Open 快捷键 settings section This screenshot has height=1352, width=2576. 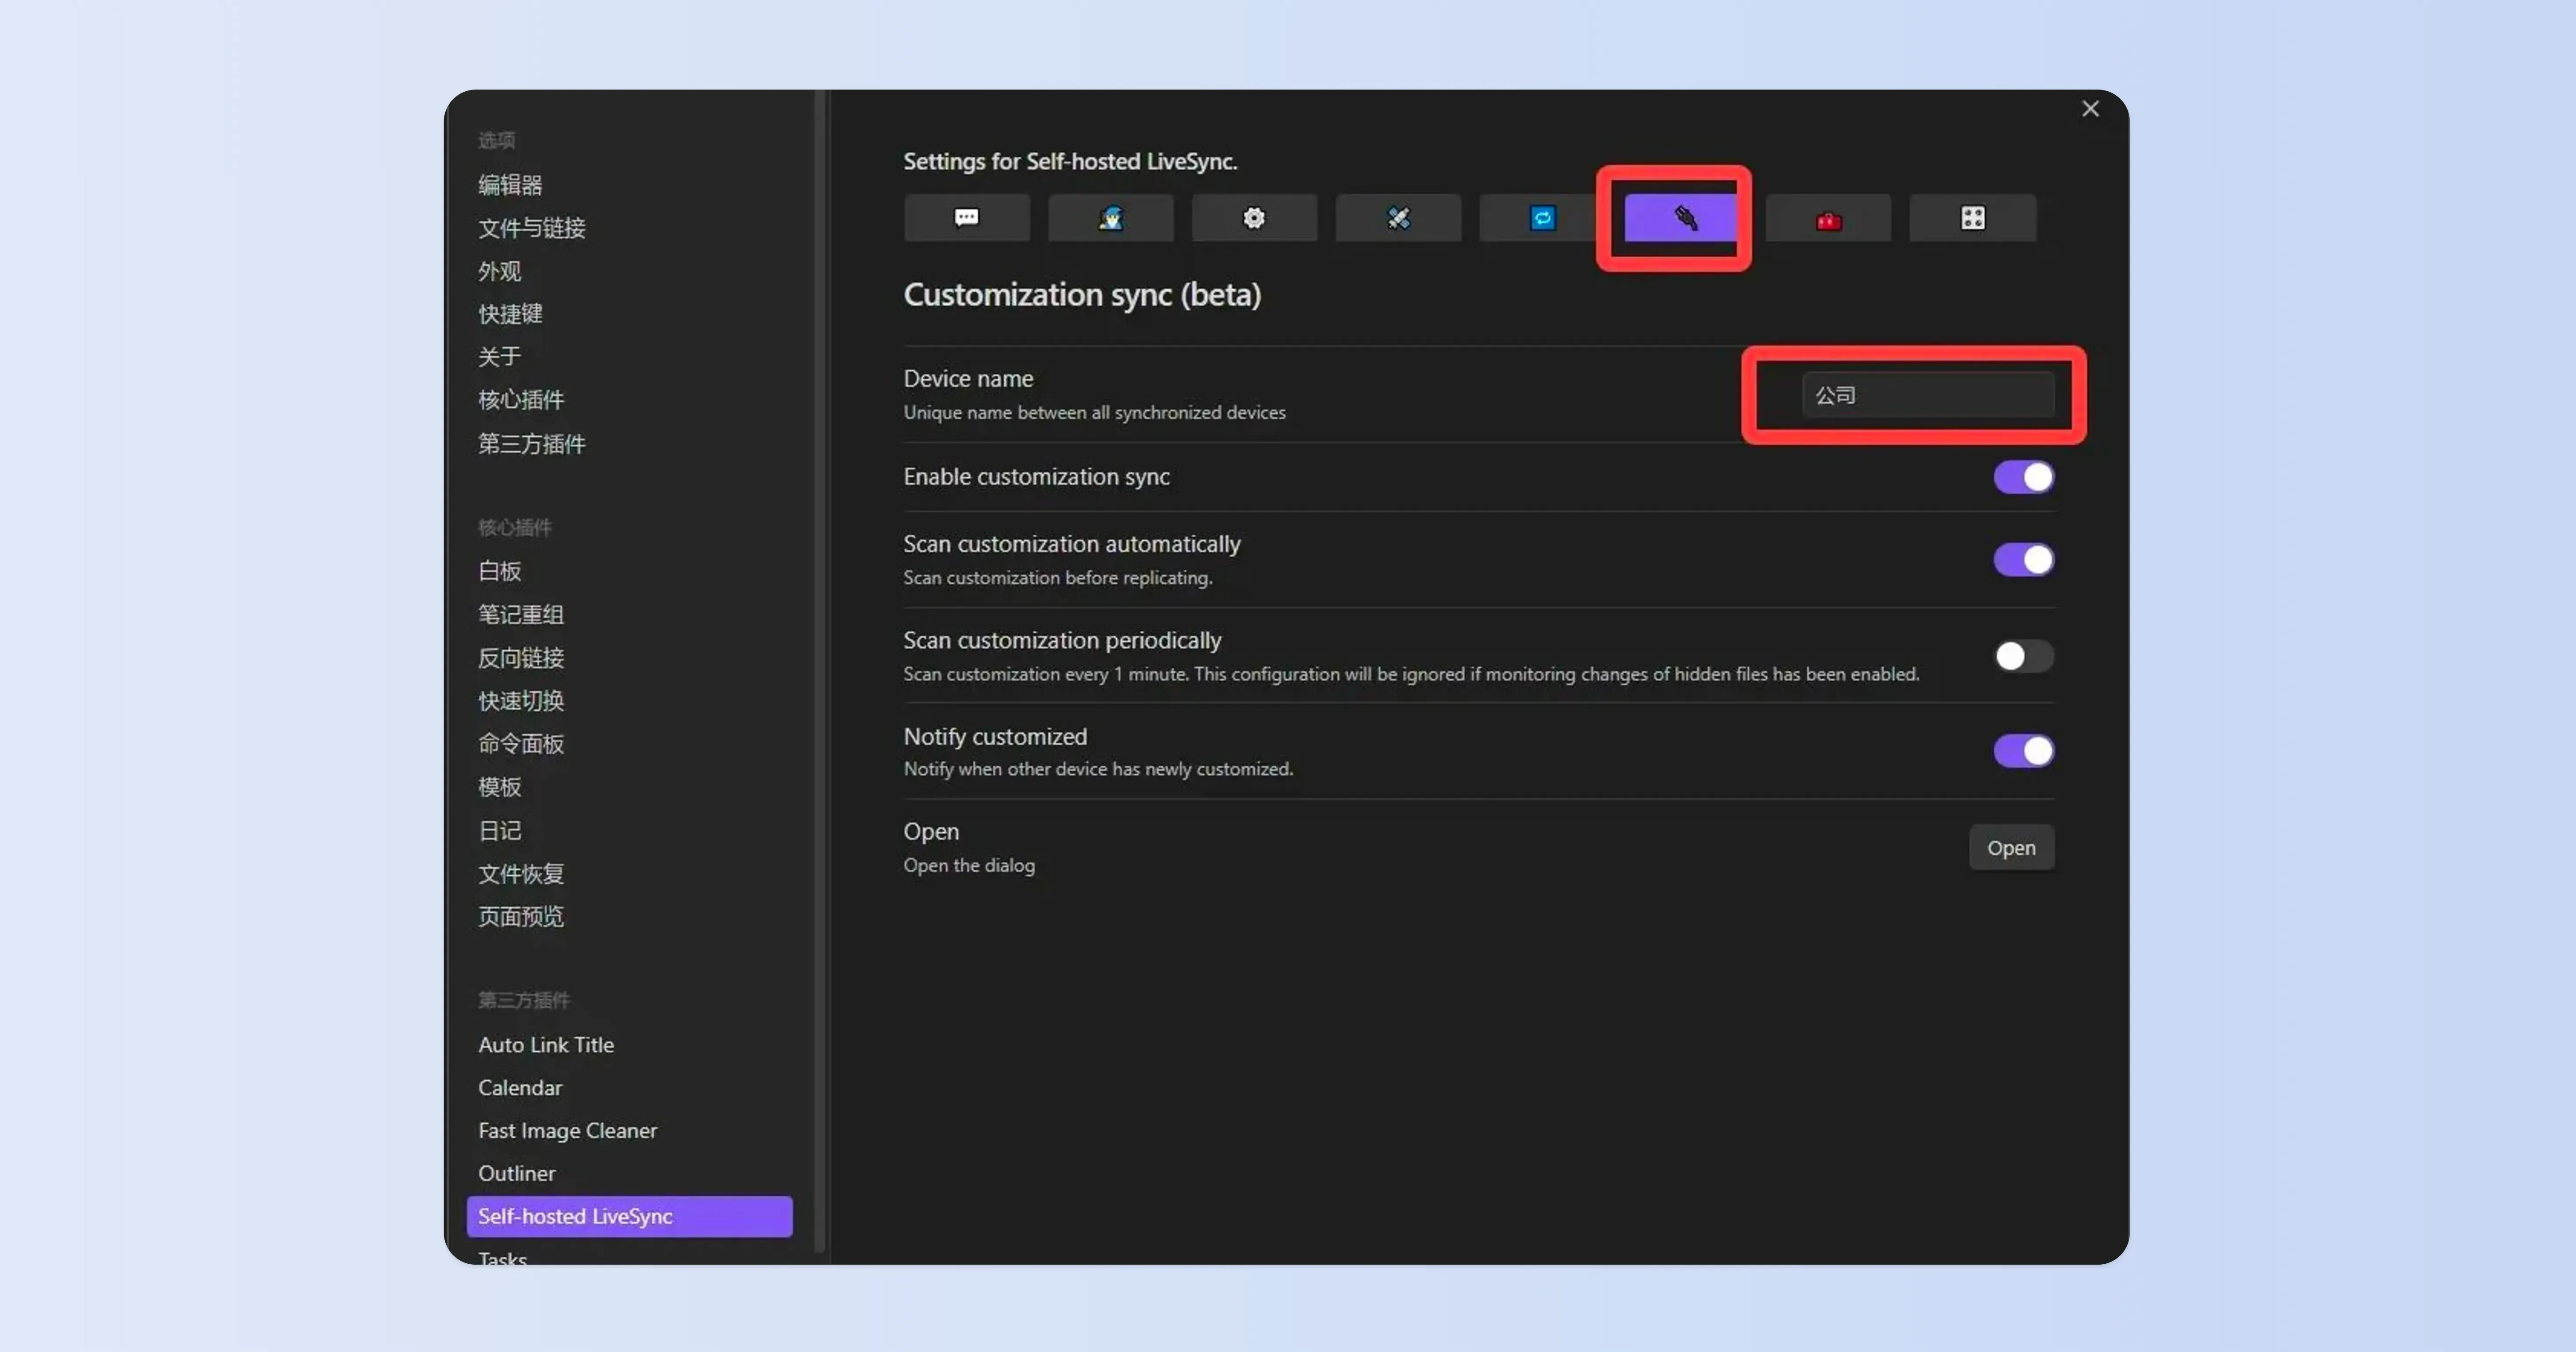point(510,314)
